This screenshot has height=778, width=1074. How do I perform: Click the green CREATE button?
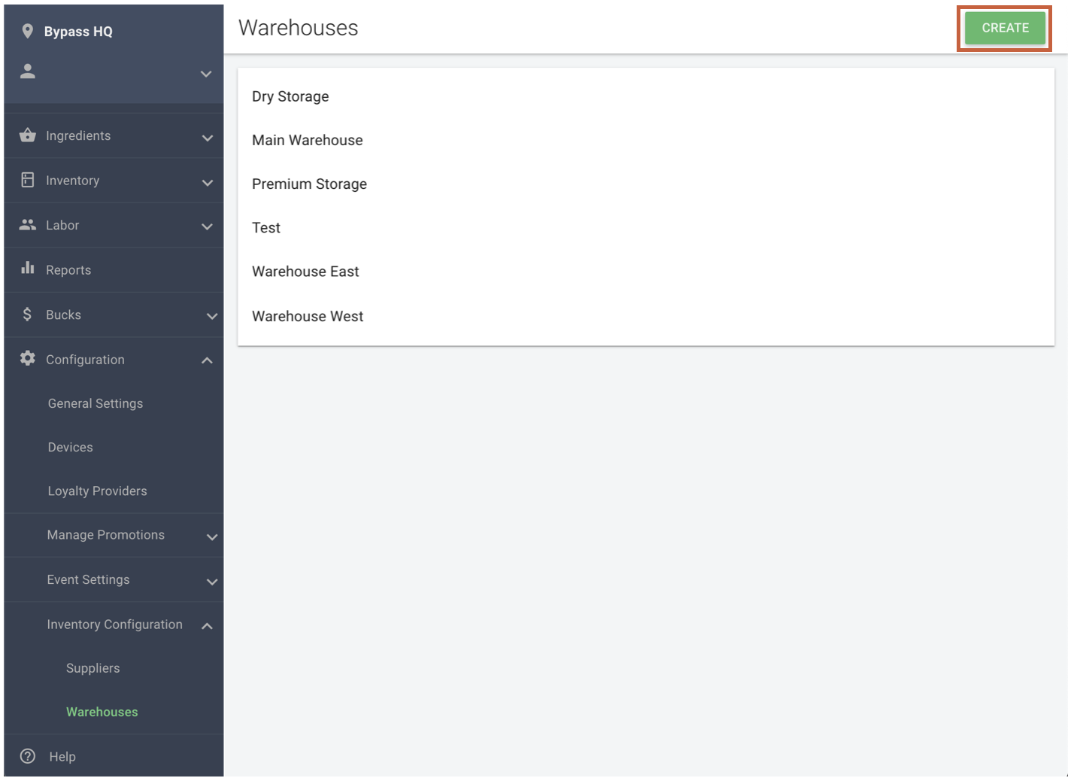(x=1005, y=28)
